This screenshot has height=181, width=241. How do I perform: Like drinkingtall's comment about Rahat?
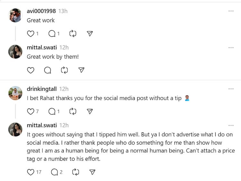(x=31, y=111)
